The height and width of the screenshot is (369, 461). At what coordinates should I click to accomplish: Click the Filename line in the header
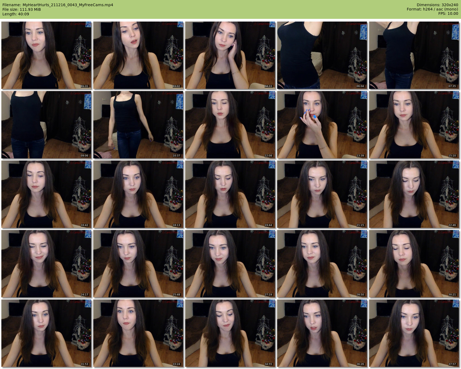click(x=58, y=5)
